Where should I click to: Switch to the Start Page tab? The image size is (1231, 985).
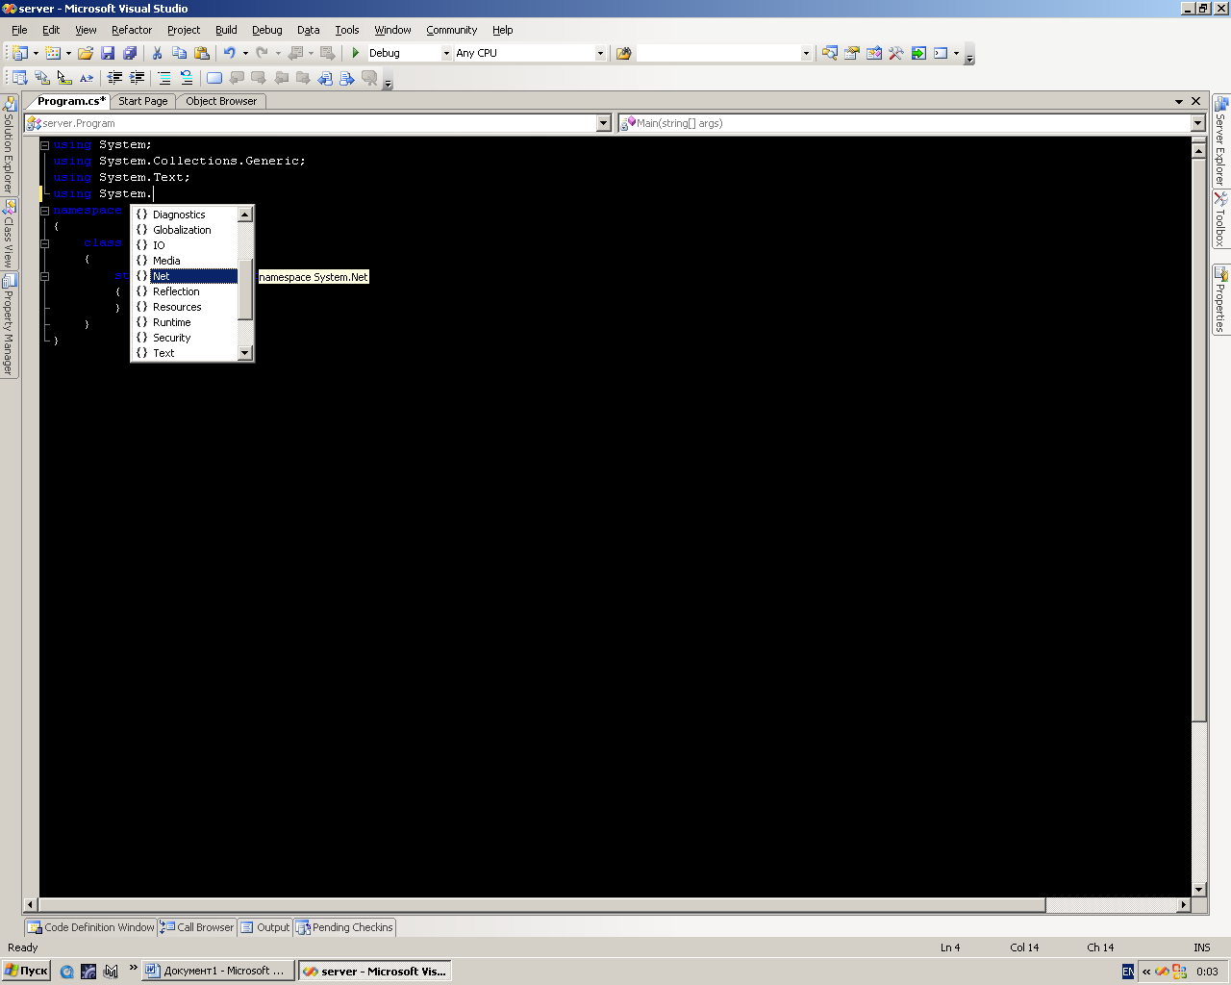142,101
